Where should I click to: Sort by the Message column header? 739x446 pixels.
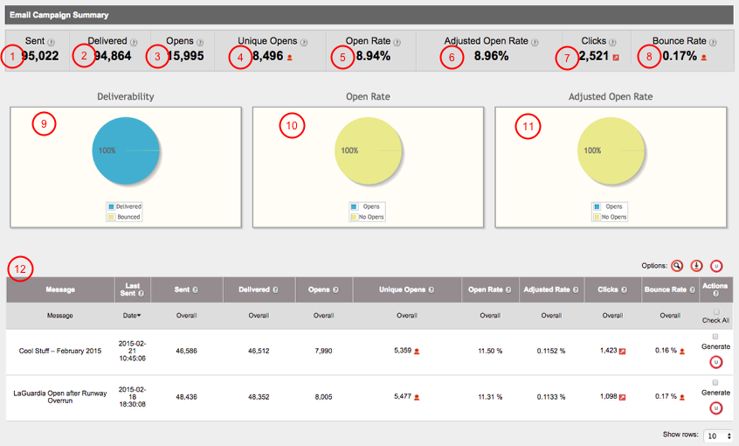[60, 289]
